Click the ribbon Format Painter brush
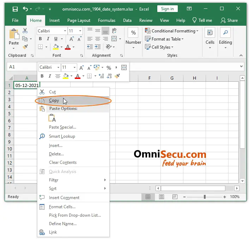249x241 pixels. (x=25, y=47)
